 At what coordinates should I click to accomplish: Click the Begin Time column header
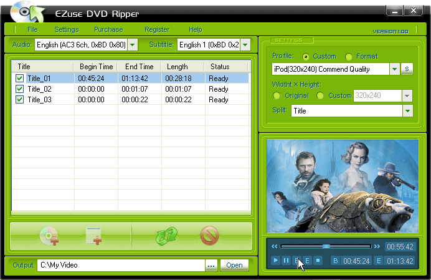(96, 67)
